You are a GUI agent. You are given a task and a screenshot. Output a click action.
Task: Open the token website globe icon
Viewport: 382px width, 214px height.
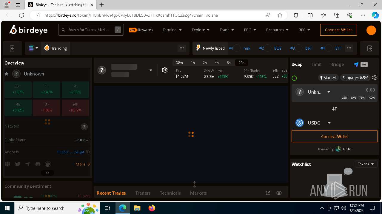[x=7, y=164]
